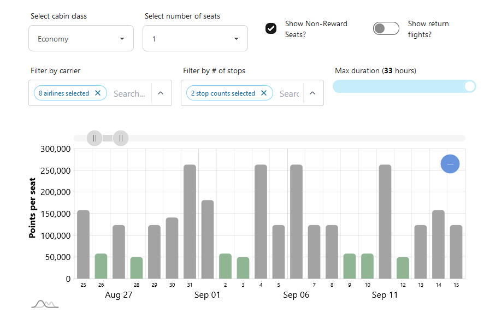Click the green bar for Sep 12

click(403, 268)
